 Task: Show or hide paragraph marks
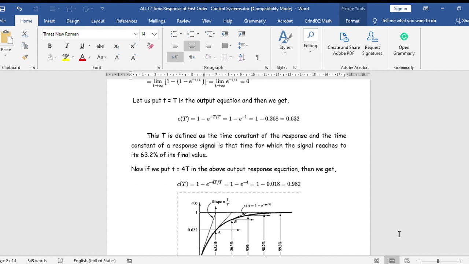tap(258, 57)
